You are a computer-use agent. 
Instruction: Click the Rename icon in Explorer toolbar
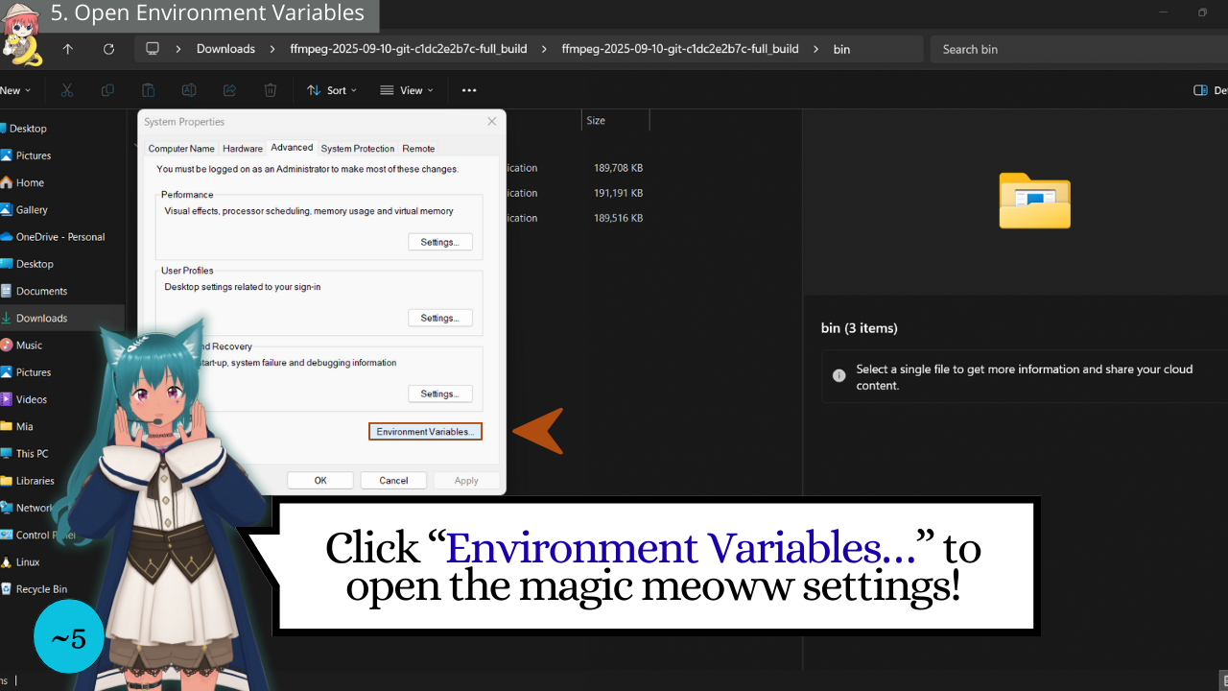tap(189, 90)
